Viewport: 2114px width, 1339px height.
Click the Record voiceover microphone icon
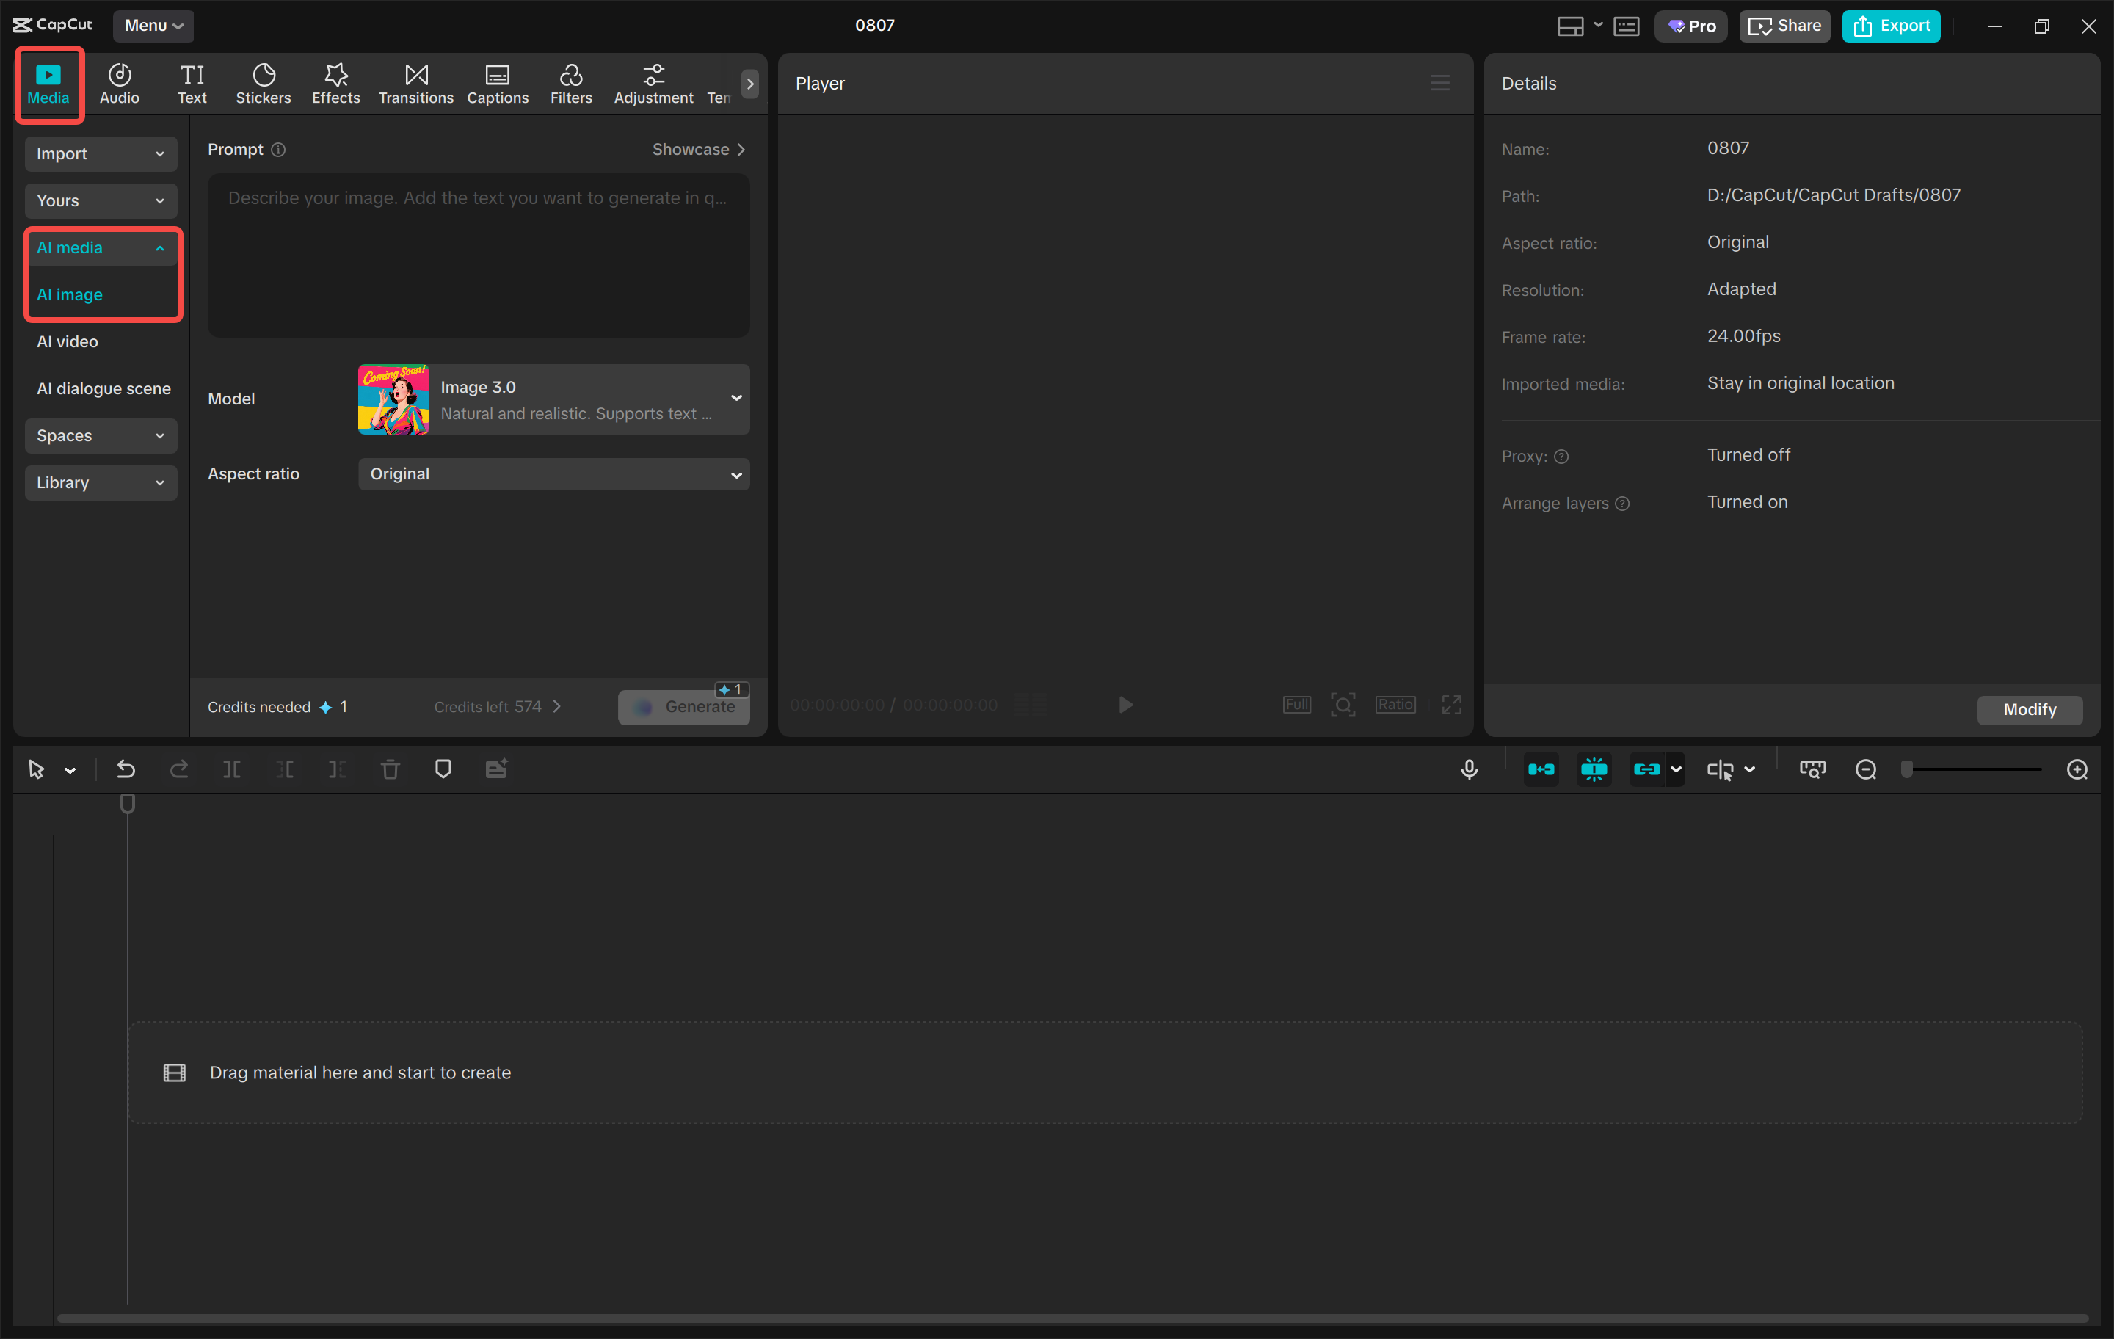(x=1469, y=769)
